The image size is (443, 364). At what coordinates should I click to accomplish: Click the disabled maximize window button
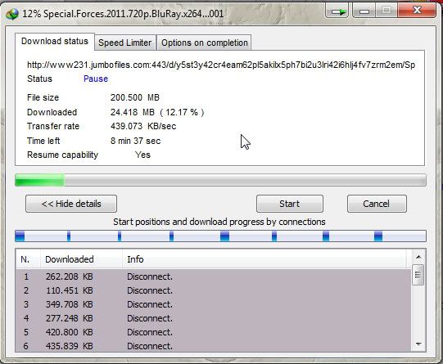pyautogui.click(x=386, y=11)
